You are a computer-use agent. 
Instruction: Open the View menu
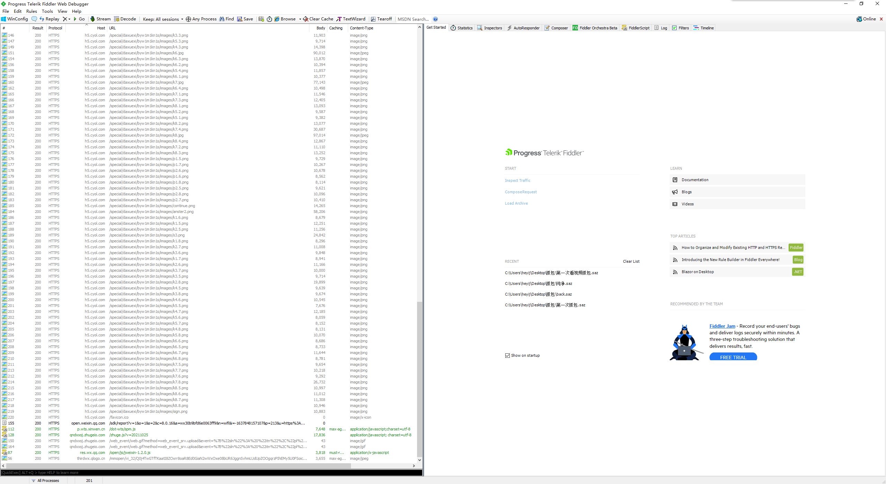pos(62,11)
